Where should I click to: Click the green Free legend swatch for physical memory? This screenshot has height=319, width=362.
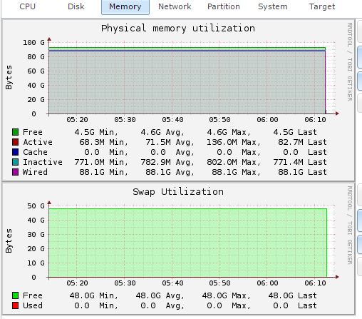point(15,132)
